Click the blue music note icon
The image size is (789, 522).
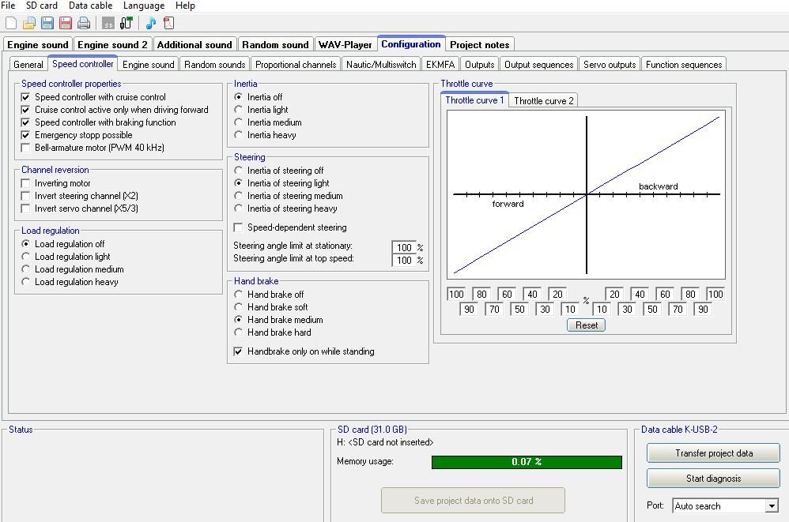(x=150, y=23)
